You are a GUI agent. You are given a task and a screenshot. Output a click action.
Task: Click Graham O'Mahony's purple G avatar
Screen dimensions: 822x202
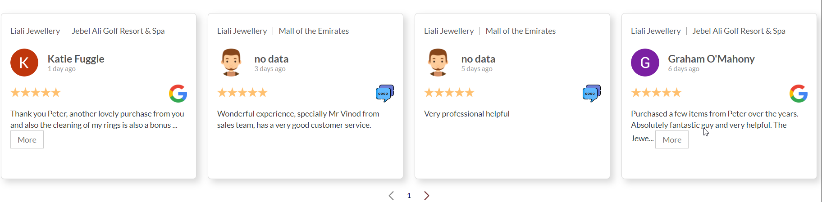(x=645, y=63)
